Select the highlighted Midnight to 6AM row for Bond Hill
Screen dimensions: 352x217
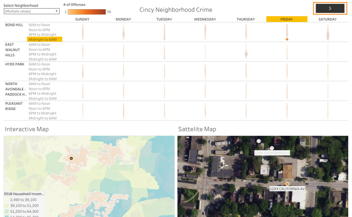[44, 40]
